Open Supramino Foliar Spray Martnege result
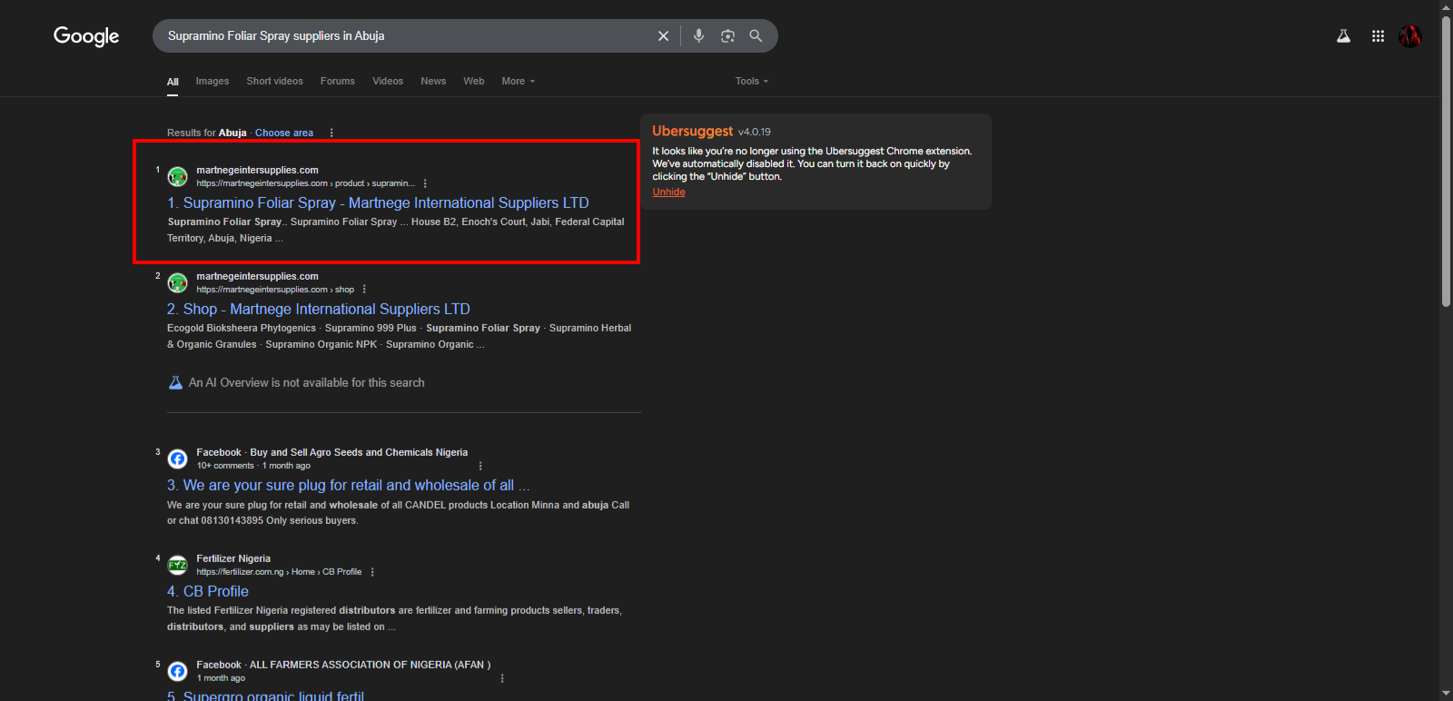Viewport: 1453px width, 701px height. click(378, 203)
